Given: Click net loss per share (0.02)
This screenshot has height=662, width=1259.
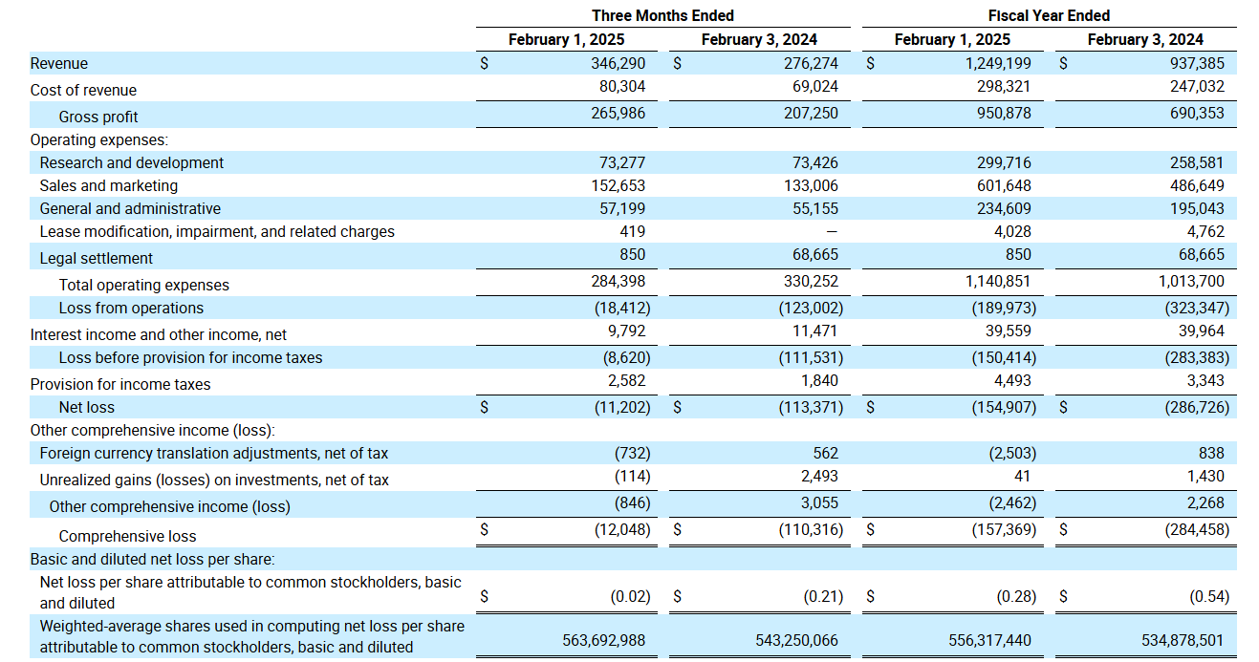Looking at the screenshot, I should pos(631,596).
